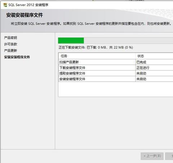Screen dimensions: 173x163
Task: Click the SQL Server 2012 安装程序 window title
Action: [28, 5]
